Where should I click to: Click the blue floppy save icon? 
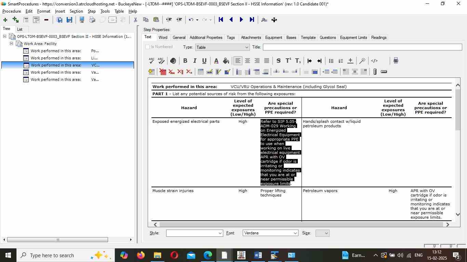(69, 20)
